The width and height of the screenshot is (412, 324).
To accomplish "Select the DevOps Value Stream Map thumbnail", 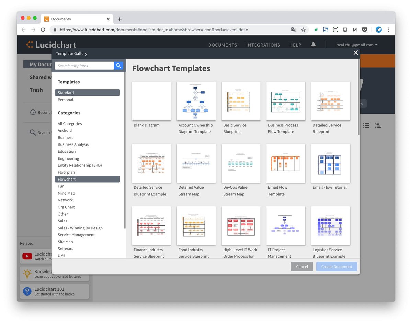I will (x=241, y=163).
